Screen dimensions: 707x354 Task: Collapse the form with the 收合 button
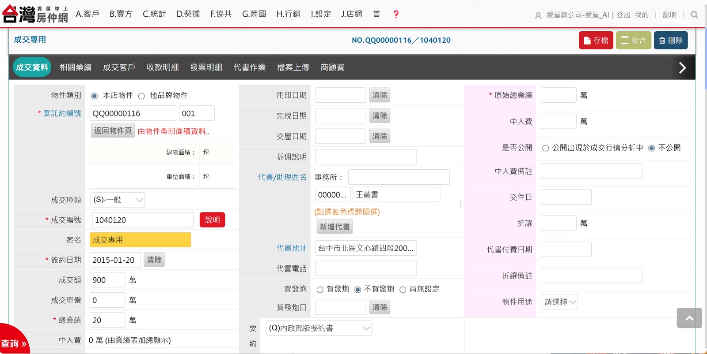coord(633,41)
